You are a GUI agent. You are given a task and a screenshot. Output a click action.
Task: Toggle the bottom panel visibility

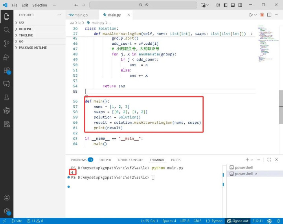coord(233,5)
